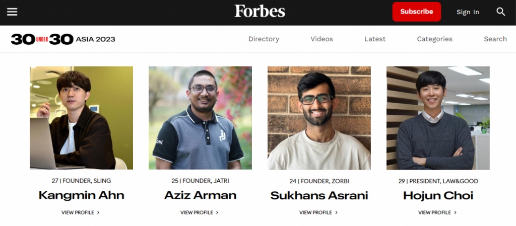
Task: Click Search in the sub-navigation
Action: pos(495,39)
